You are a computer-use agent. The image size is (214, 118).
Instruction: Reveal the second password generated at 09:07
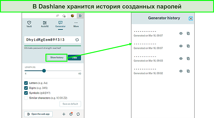pos(181,46)
